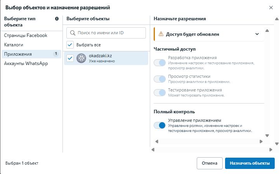Screen dimensions: 279x174
Task: Click the warning triangle icon
Action: tap(160, 34)
